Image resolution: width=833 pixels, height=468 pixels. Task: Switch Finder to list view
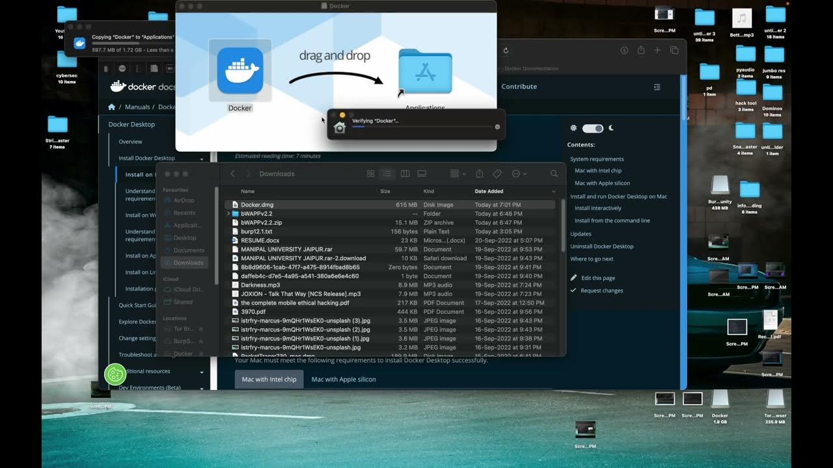coord(387,174)
